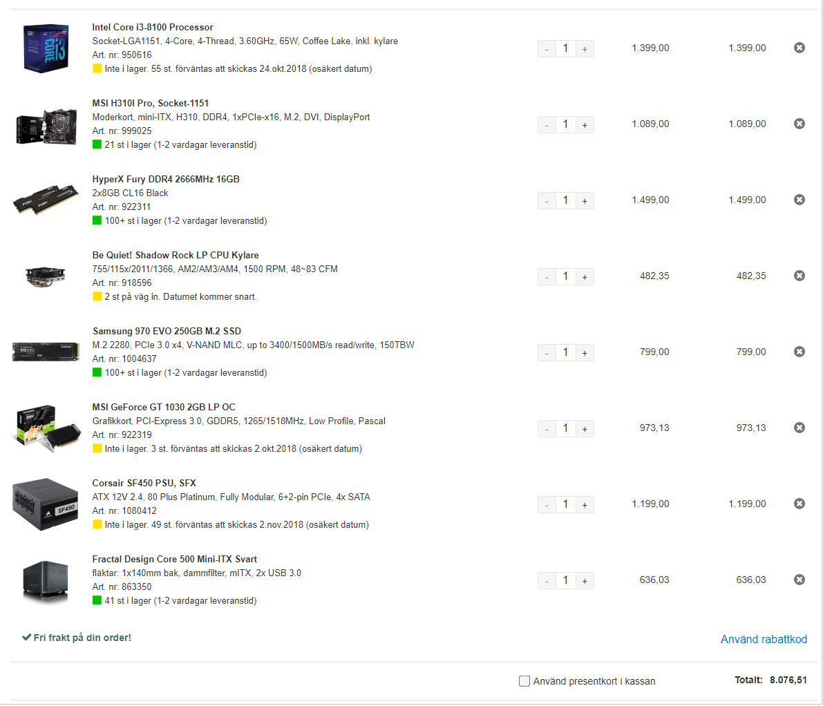Open Samsung 970 EVO 250GB M.2 SSD link
The image size is (823, 706).
(167, 332)
